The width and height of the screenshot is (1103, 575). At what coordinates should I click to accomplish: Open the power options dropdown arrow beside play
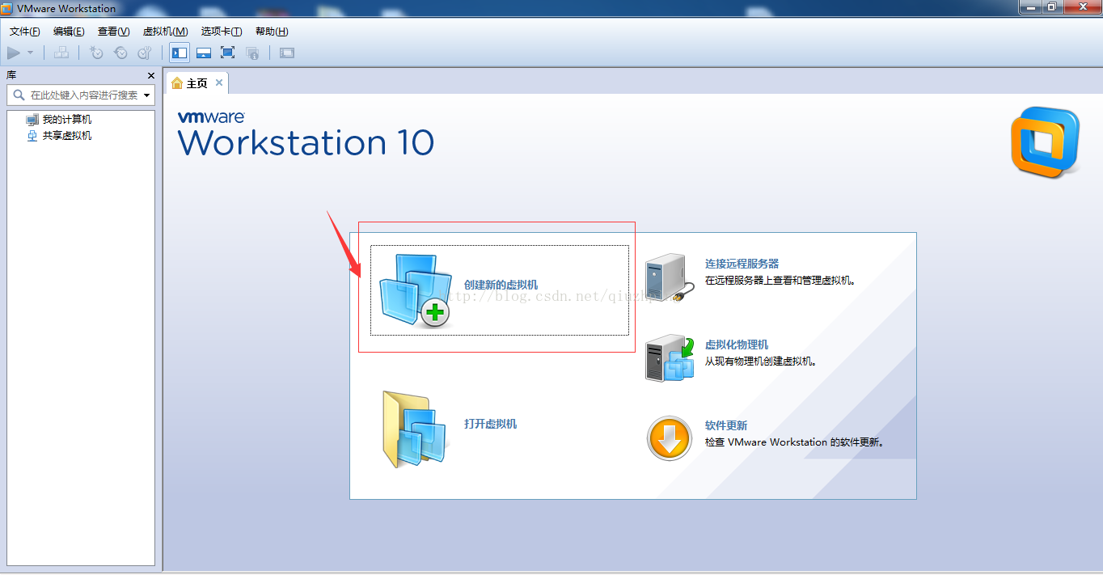pos(31,53)
